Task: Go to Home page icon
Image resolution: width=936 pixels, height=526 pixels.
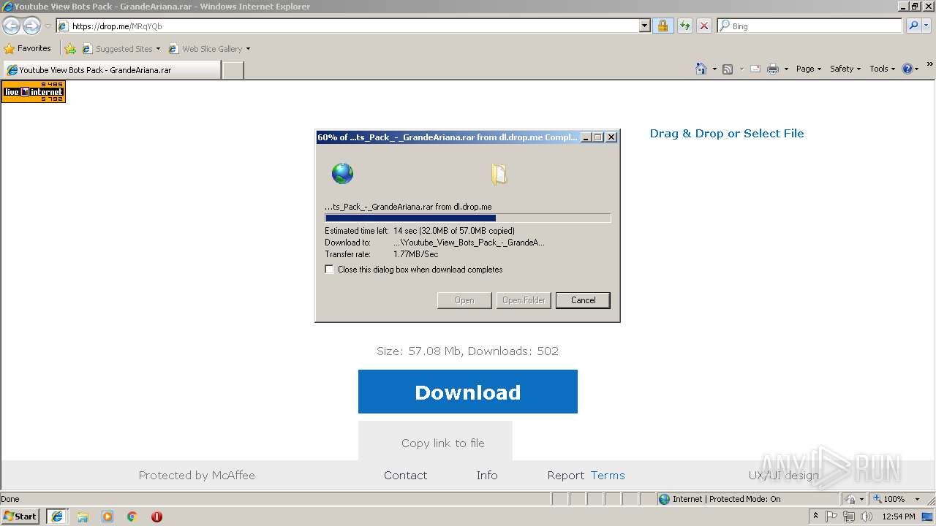Action: pos(701,69)
